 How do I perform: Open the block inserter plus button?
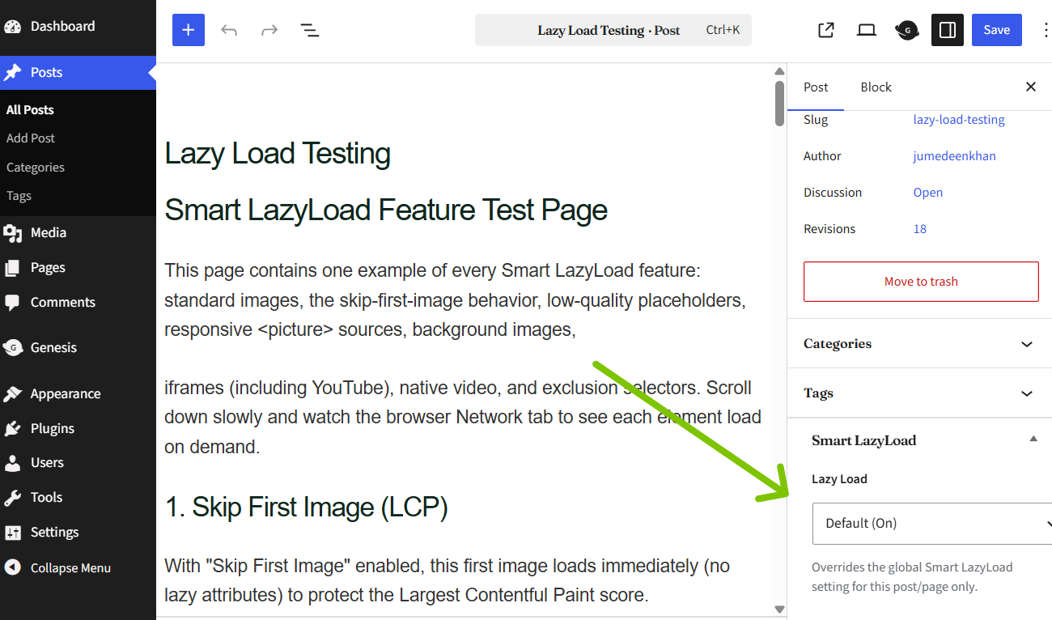point(188,30)
